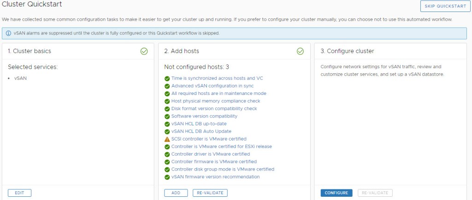Re-validate hosts in Add hosts card
The image size is (472, 200).
click(x=210, y=193)
